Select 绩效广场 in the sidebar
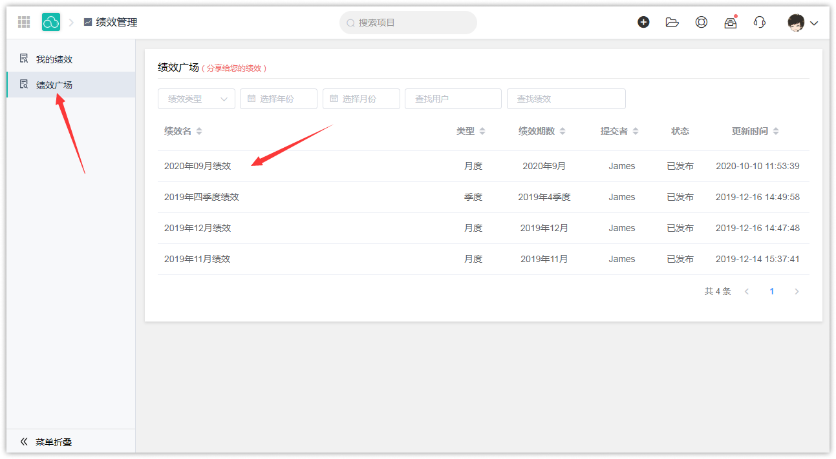The height and width of the screenshot is (459, 836). point(54,85)
